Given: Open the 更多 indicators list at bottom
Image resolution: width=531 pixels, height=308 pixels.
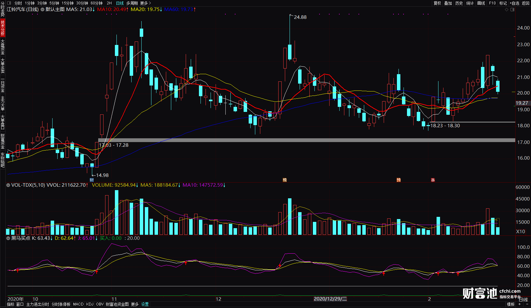Looking at the screenshot, I should pos(135,304).
